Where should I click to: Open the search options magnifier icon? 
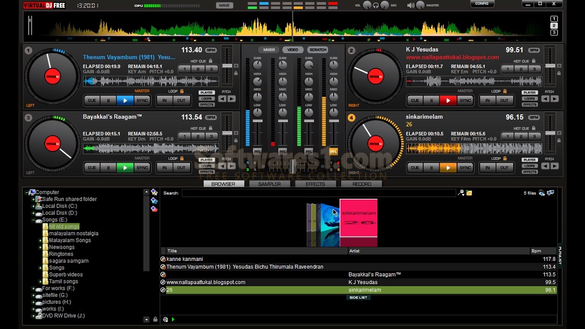tap(461, 193)
